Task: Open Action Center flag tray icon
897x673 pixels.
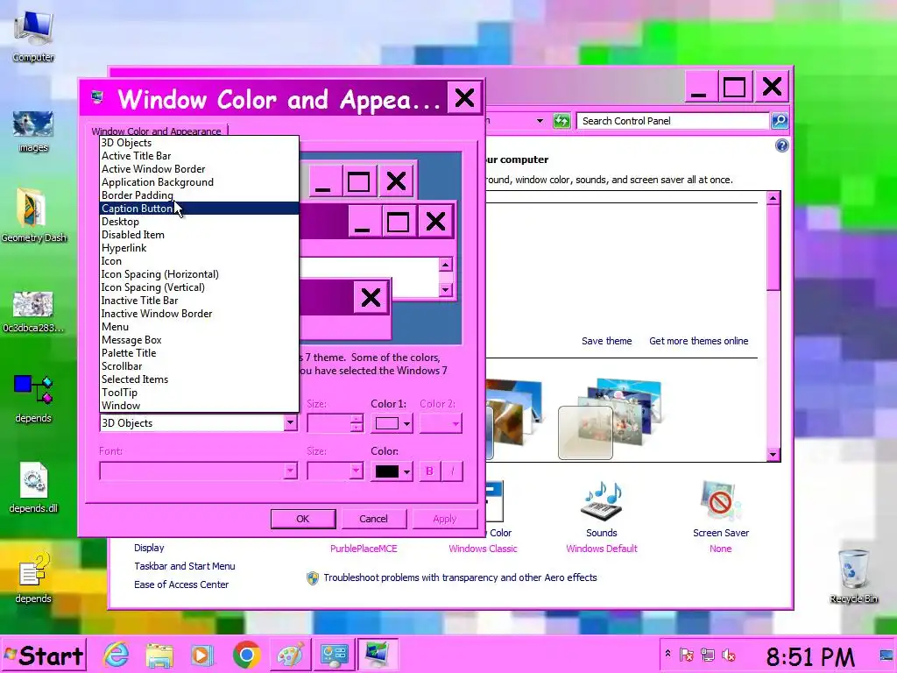Action: (x=687, y=655)
